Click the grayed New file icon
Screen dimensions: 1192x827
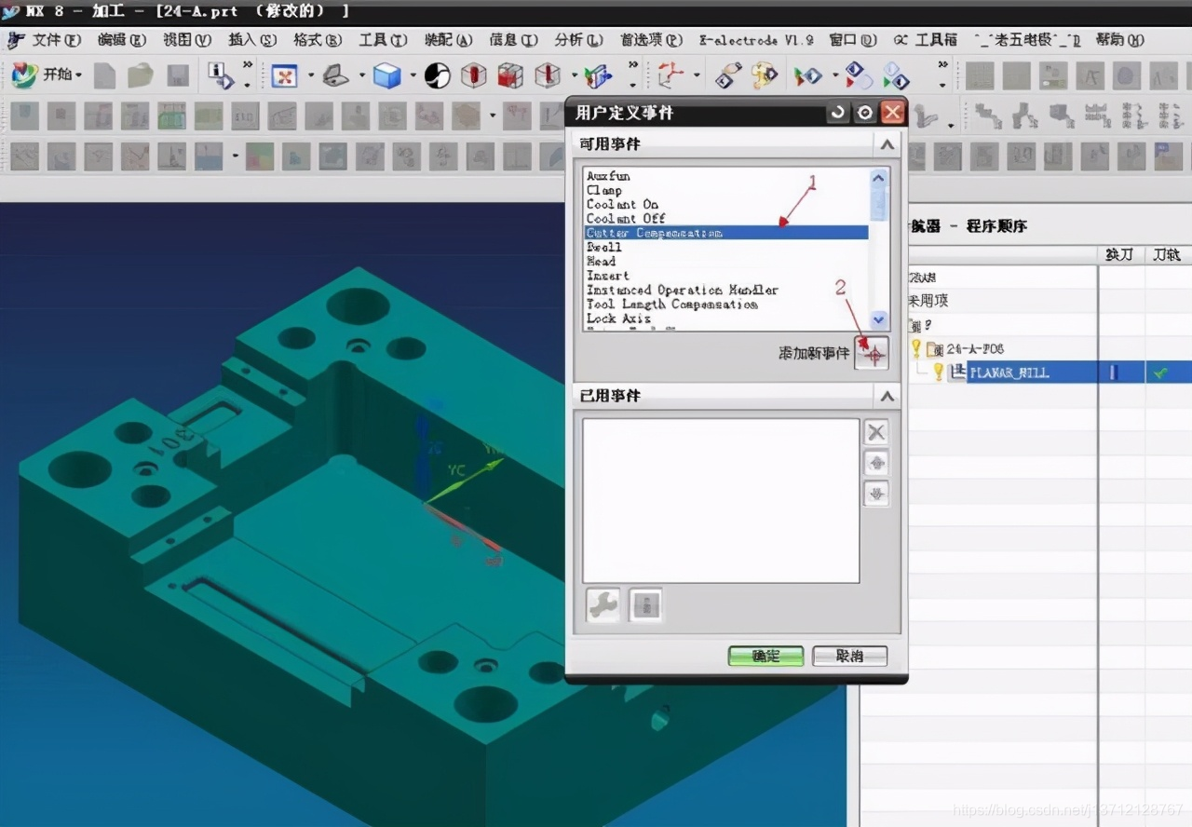pyautogui.click(x=104, y=75)
